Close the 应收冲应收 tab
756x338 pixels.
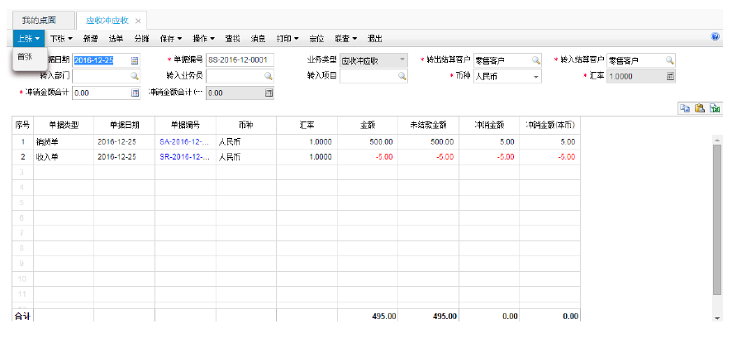pos(138,20)
